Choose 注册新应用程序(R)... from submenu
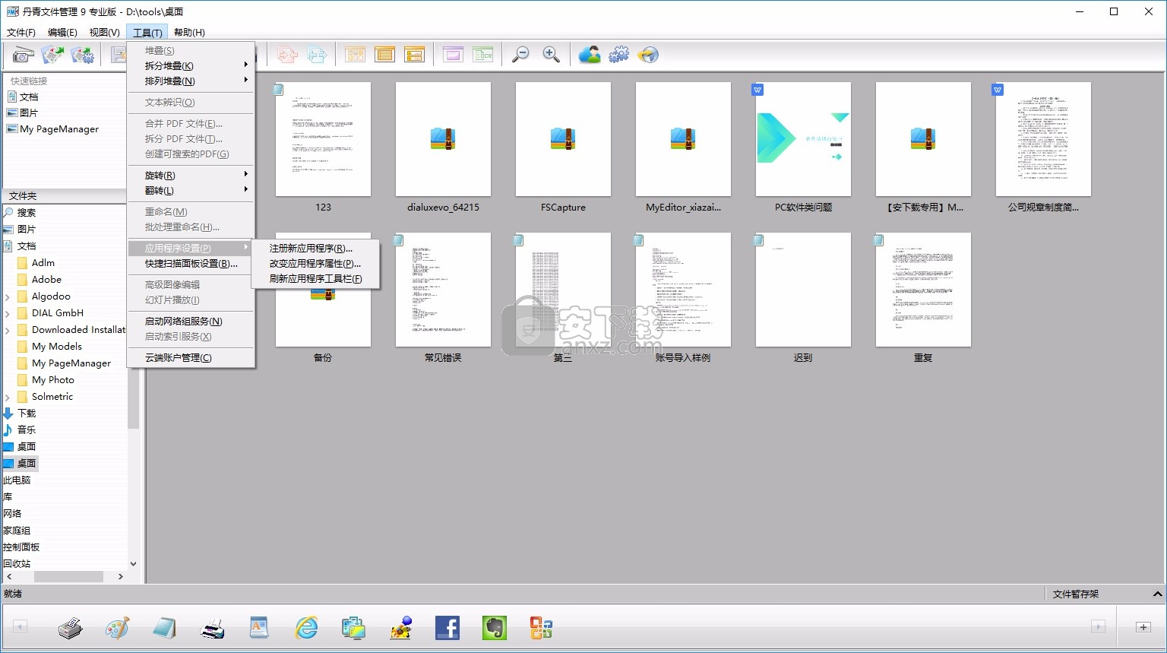The image size is (1167, 653). coord(315,248)
